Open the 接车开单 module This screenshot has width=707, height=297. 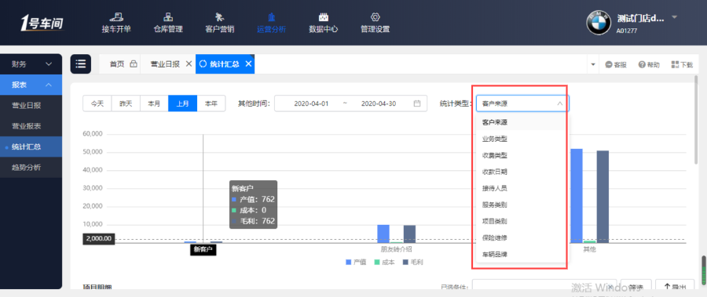pos(116,24)
